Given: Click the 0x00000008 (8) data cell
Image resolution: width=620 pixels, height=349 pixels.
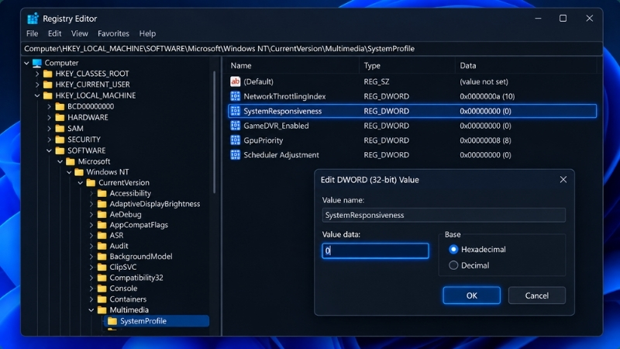Looking at the screenshot, I should pos(485,140).
